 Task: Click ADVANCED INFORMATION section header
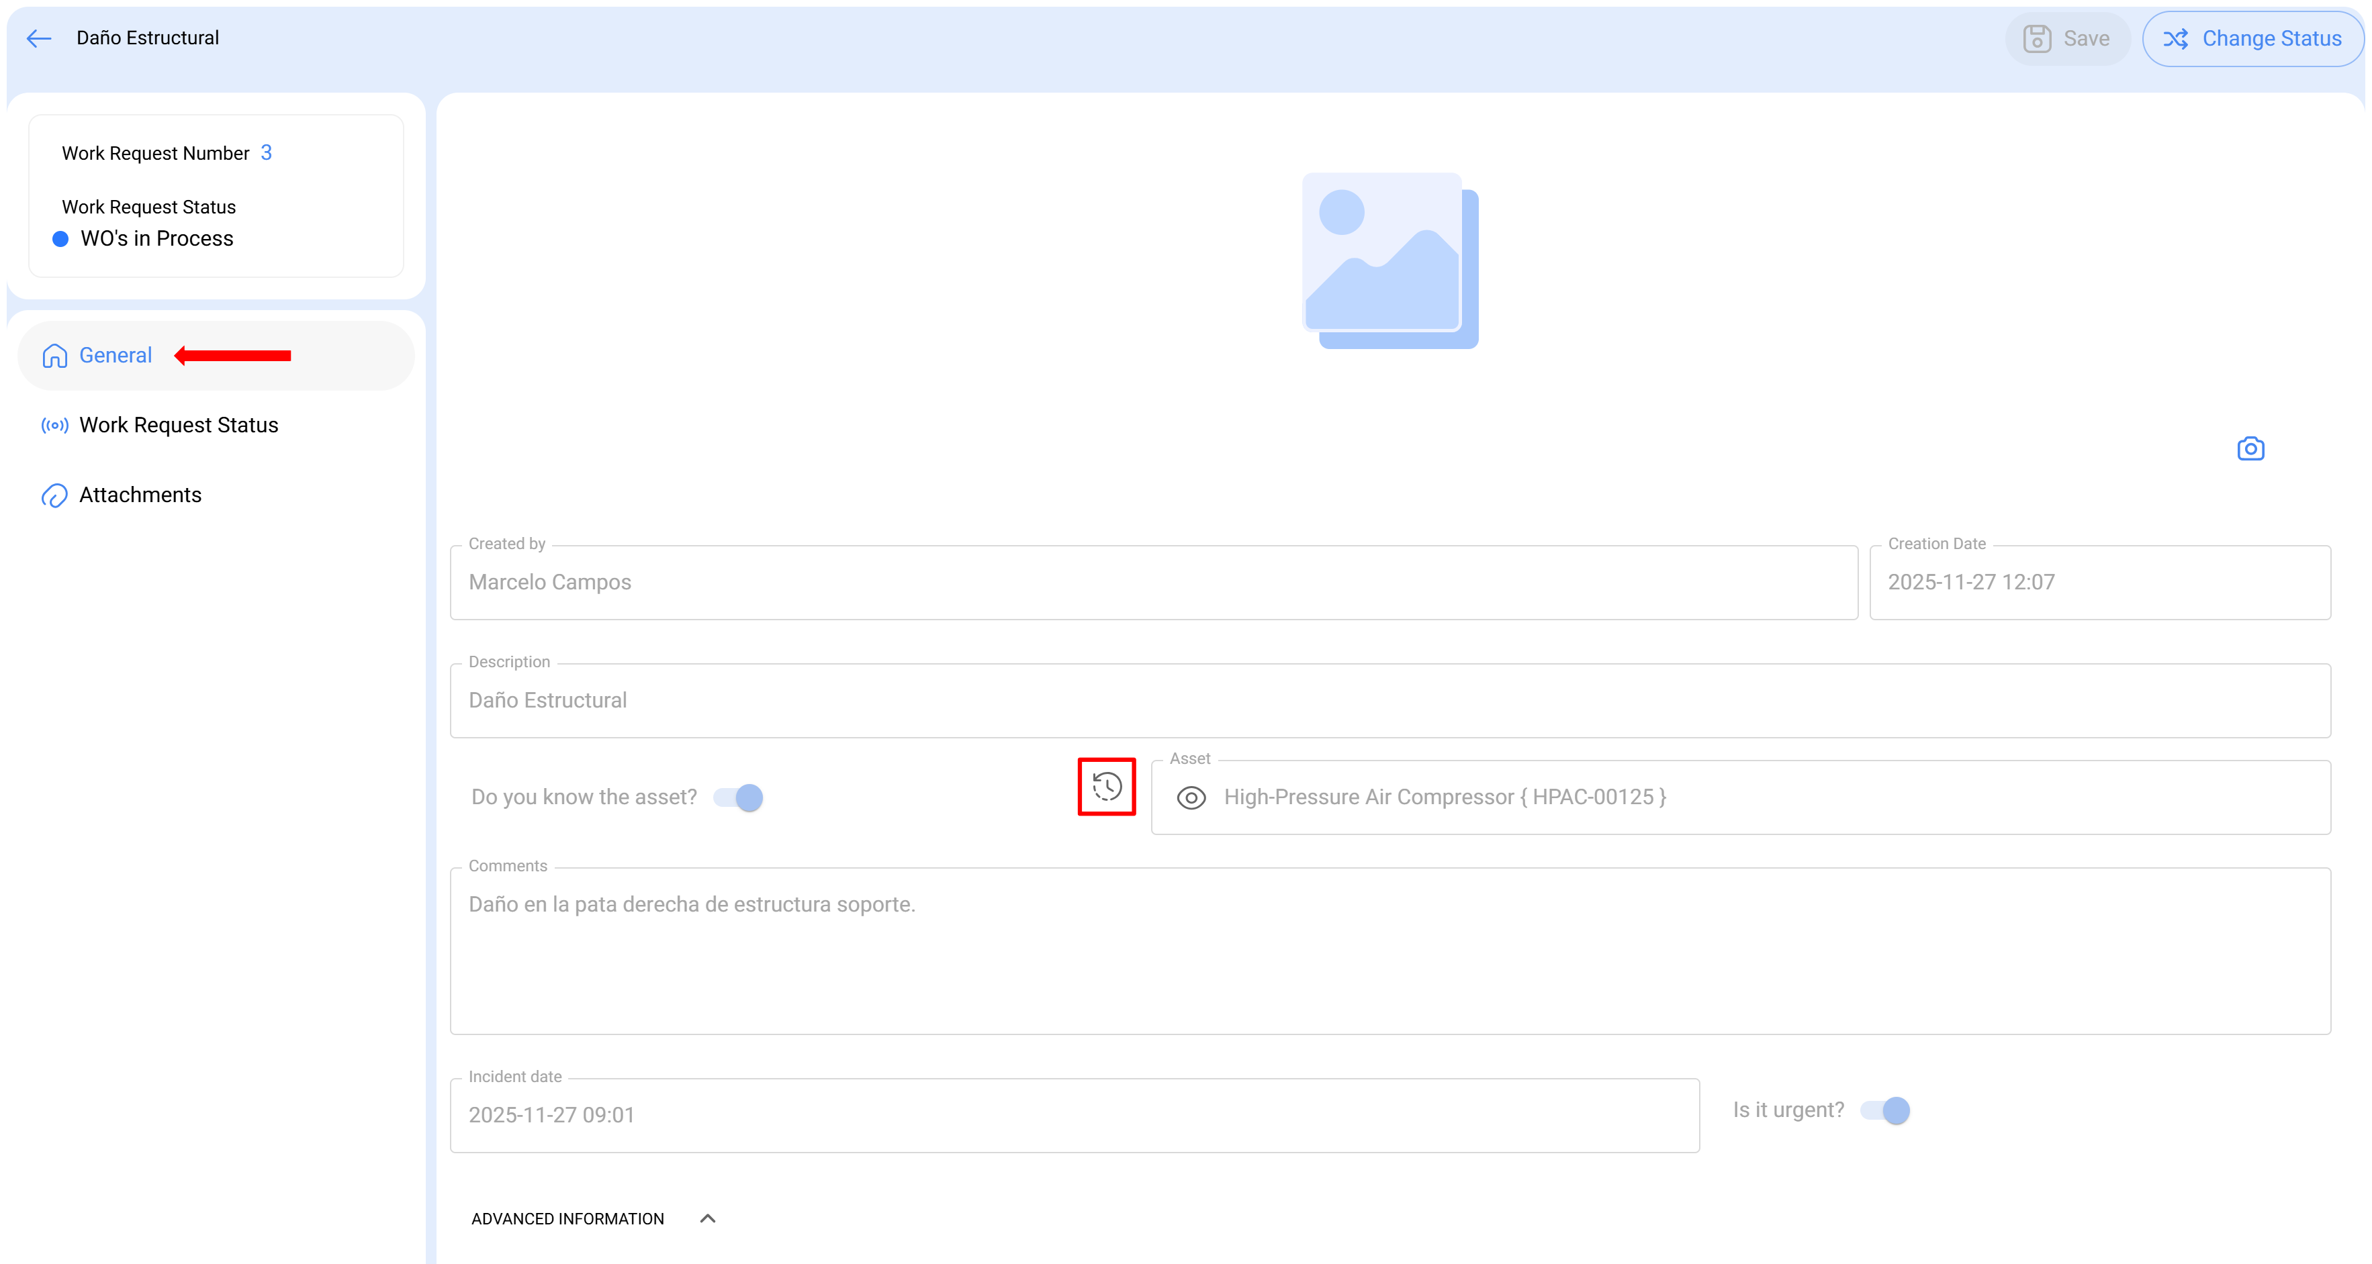567,1218
